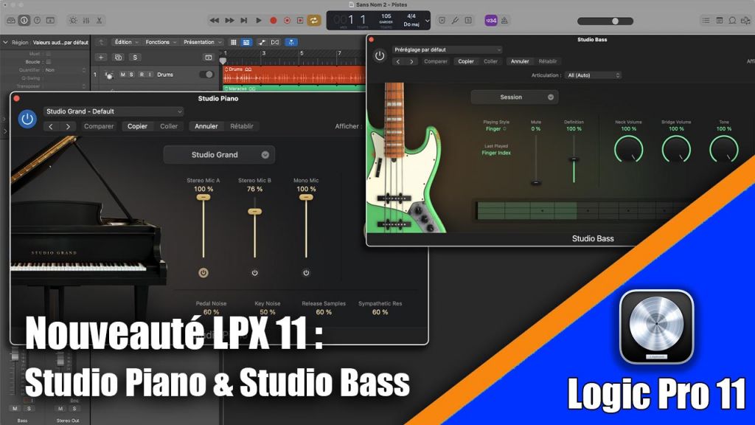
Task: Toggle Studio Piano plugin power button
Action: click(x=27, y=119)
